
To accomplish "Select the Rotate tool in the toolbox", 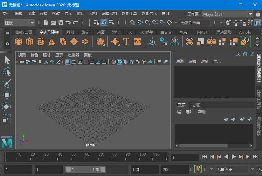I will pos(6,107).
